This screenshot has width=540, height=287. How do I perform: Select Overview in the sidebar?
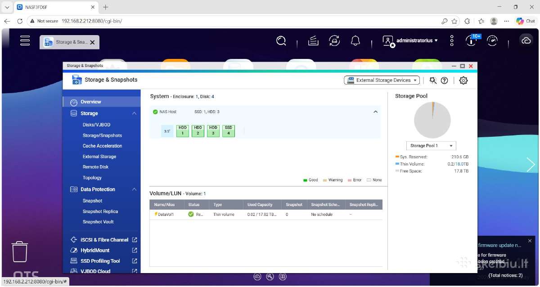point(102,102)
